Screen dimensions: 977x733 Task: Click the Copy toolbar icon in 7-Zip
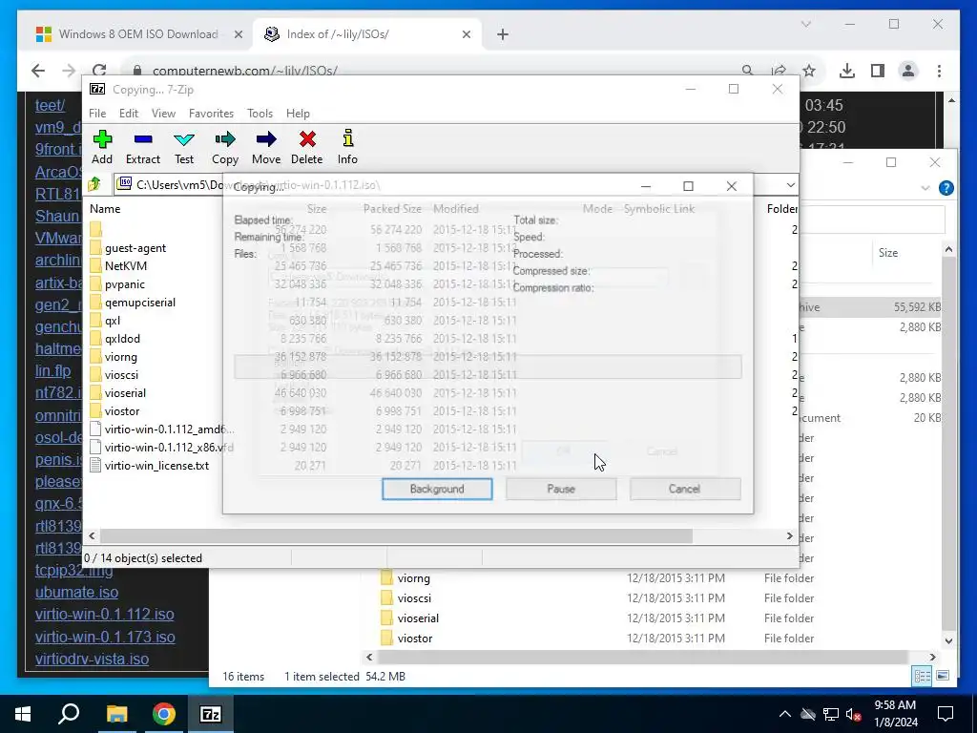(x=225, y=147)
